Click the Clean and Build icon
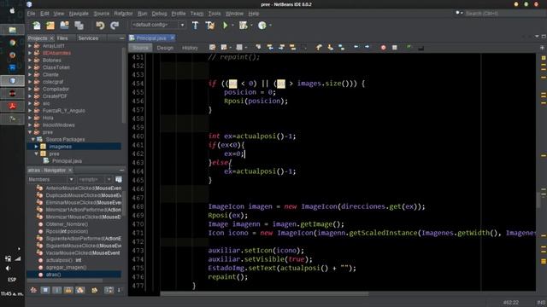This screenshot has width=547, height=307. coord(210,25)
